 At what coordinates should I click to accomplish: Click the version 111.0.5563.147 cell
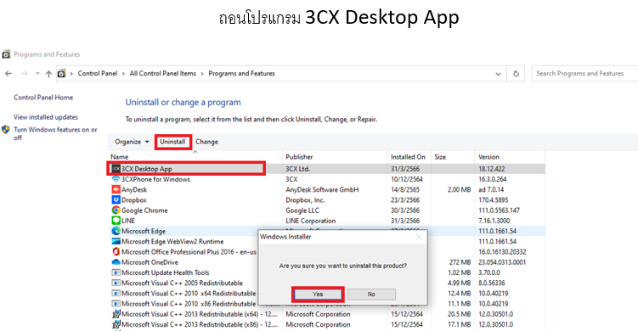point(499,210)
